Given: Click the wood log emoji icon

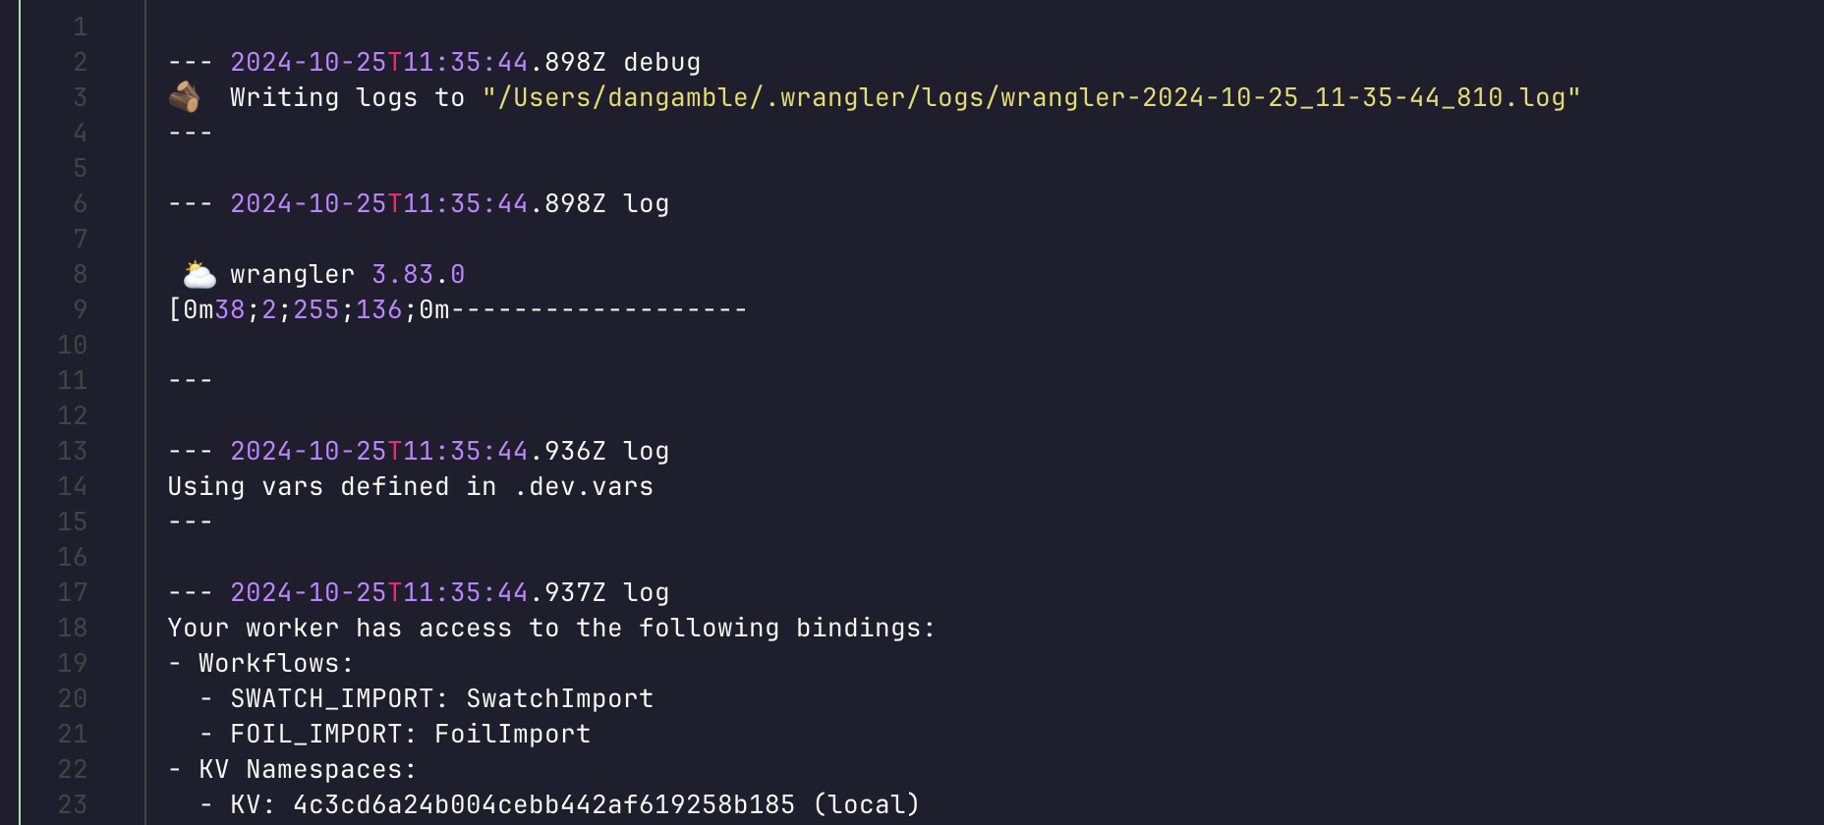Looking at the screenshot, I should pos(185,97).
